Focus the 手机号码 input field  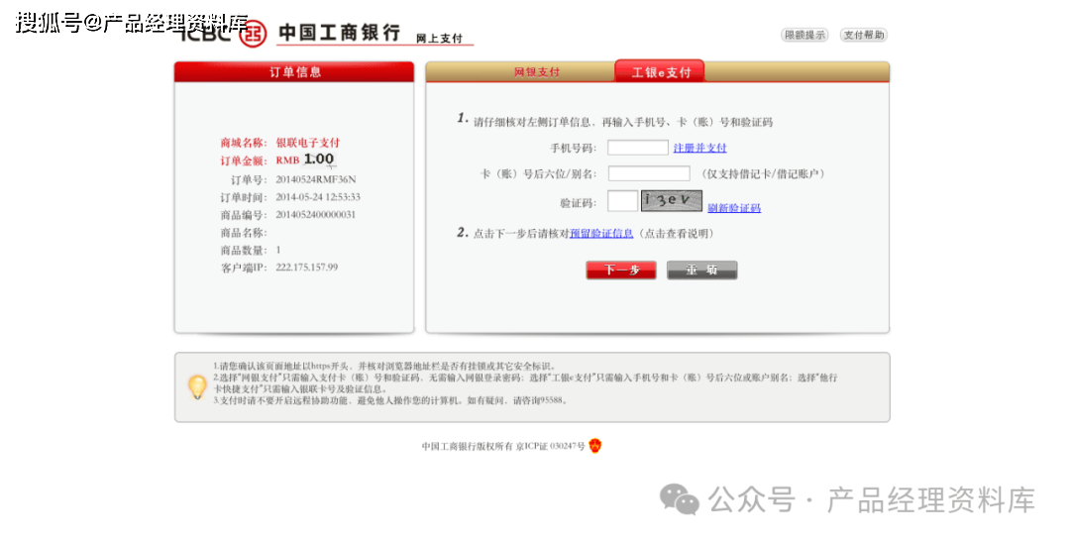tap(638, 148)
